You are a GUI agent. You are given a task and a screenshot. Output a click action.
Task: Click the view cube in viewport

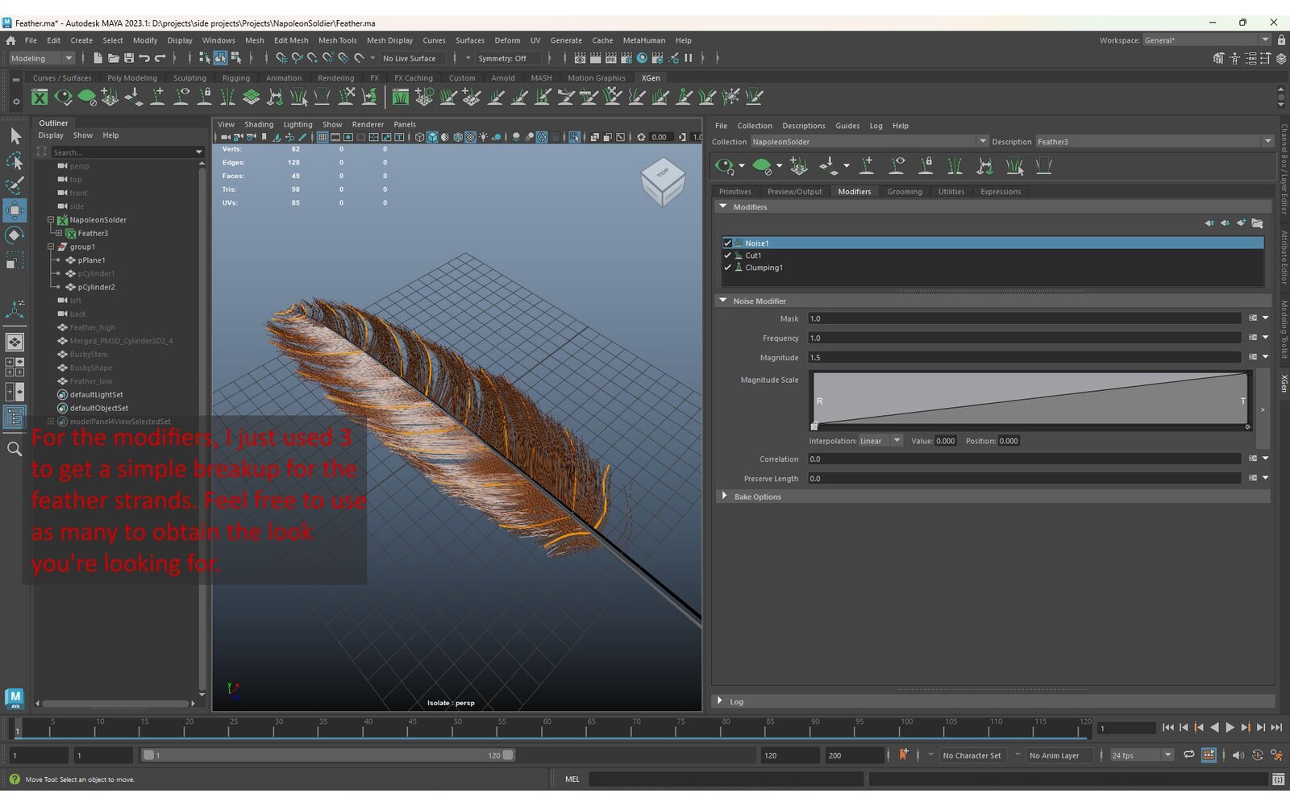663,181
